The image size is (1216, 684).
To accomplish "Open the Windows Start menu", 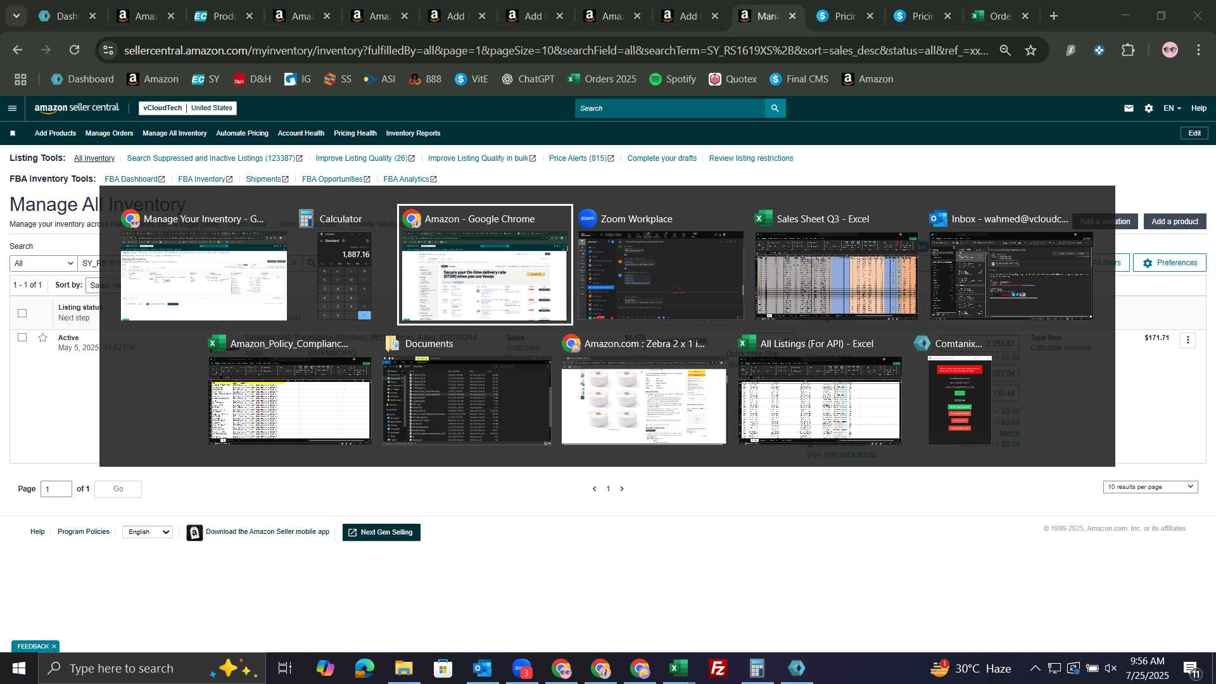I will (x=18, y=668).
